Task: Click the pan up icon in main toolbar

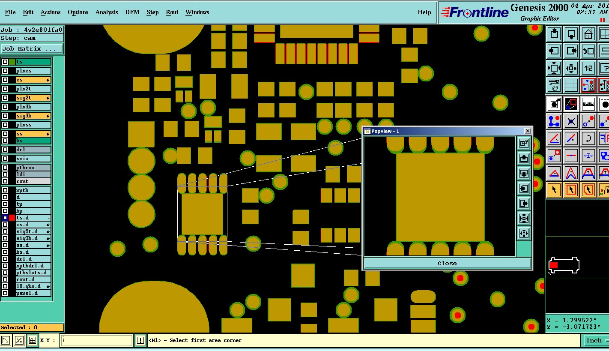Action: click(554, 33)
